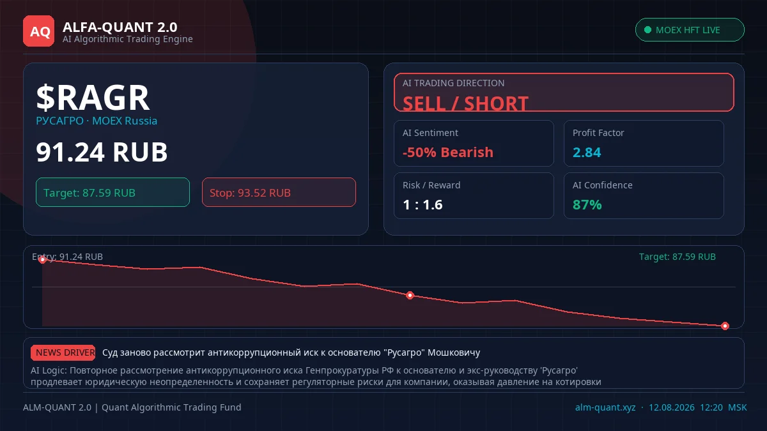This screenshot has width=767, height=431.
Task: Click the РУСАГРО · MOEX Russia subtitle
Action: (97, 121)
